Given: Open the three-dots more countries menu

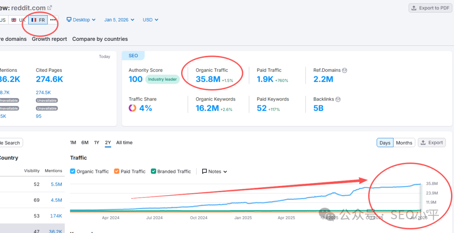Looking at the screenshot, I should tap(53, 20).
